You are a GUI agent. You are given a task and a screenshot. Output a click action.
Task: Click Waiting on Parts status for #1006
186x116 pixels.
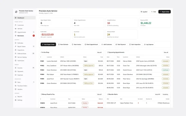[88, 83]
